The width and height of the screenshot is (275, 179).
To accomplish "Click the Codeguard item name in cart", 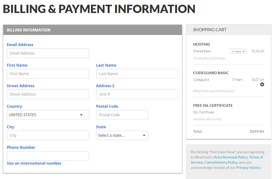I will [201, 80].
